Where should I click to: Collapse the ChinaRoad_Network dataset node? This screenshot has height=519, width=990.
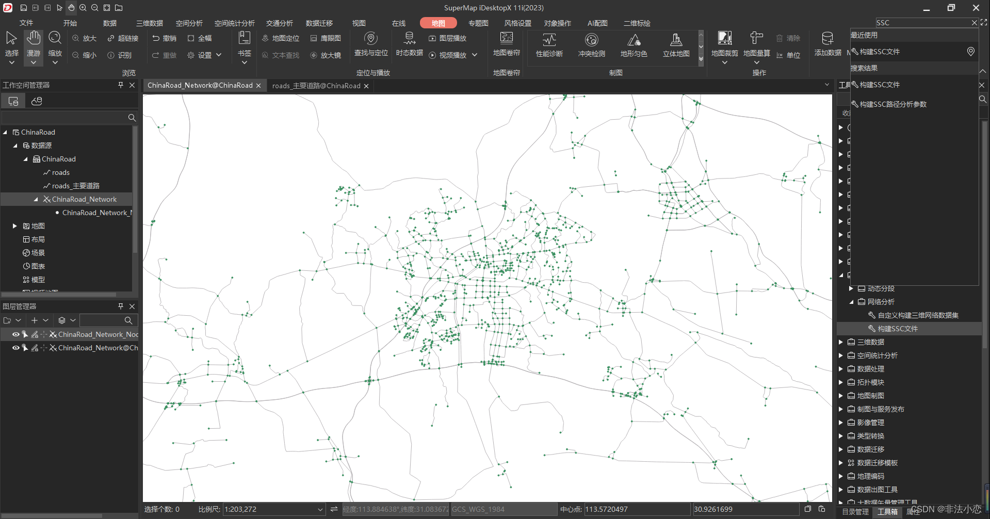[36, 199]
